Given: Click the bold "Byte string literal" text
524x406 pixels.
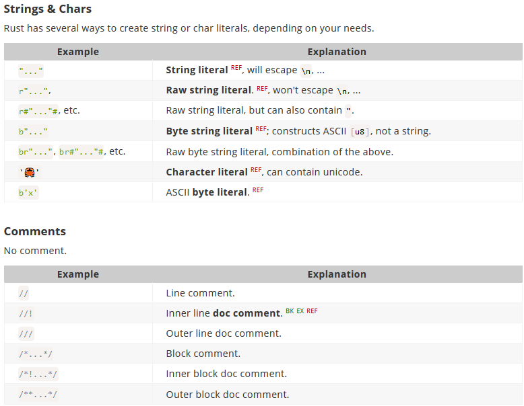Looking at the screenshot, I should click(209, 131).
